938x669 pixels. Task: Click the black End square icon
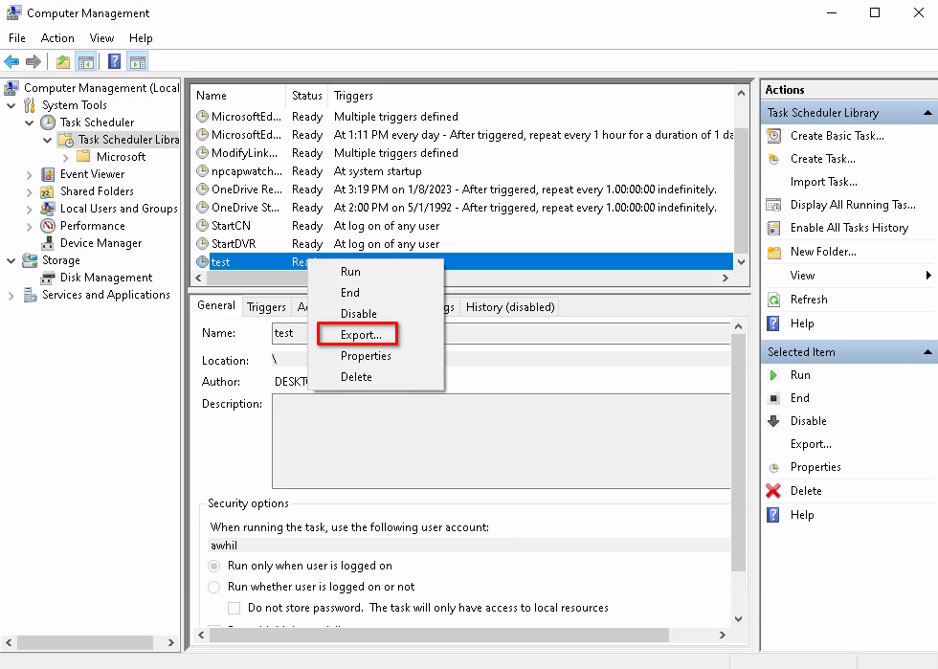tap(773, 398)
